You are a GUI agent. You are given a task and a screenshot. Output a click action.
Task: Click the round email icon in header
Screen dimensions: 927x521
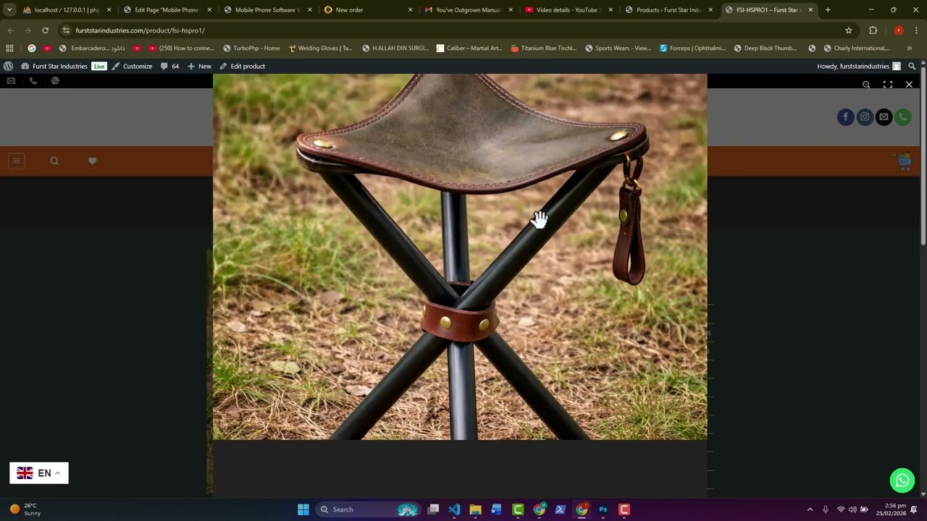pos(884,117)
